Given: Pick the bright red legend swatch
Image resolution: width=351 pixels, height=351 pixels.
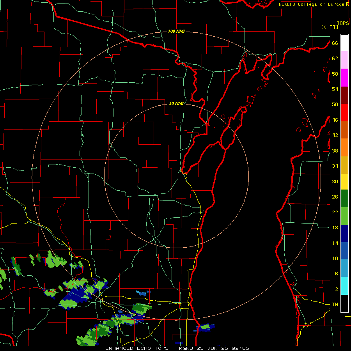Looking at the screenshot, I should click(344, 112).
